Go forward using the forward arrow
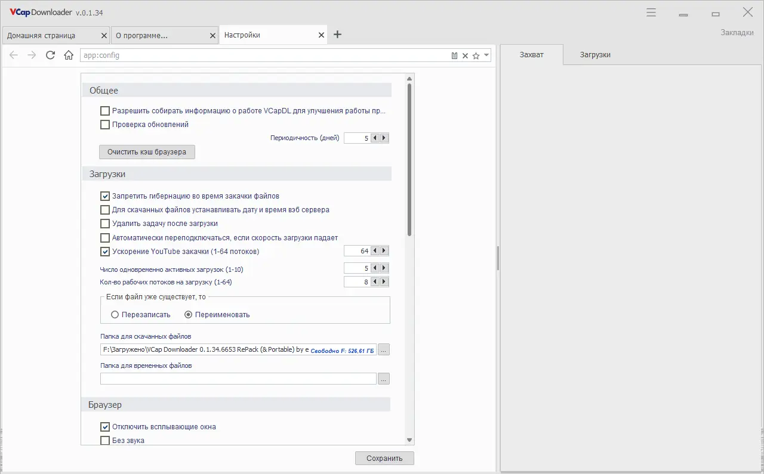The height and width of the screenshot is (474, 764). pyautogui.click(x=32, y=55)
